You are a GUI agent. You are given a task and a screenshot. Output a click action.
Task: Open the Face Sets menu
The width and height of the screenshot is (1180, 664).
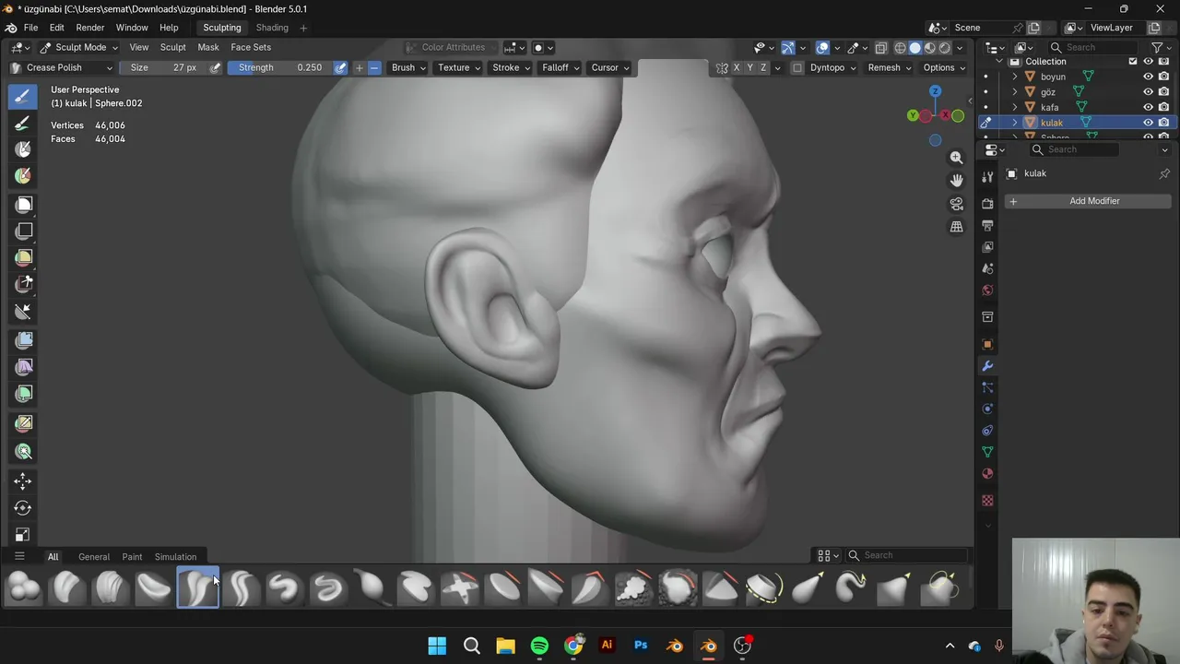tap(251, 47)
